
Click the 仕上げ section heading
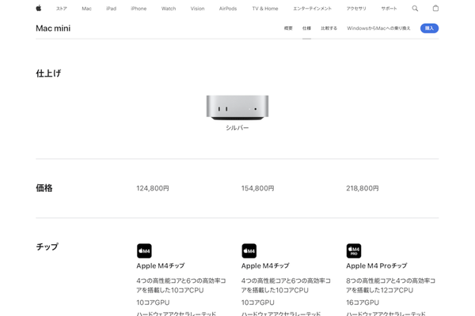click(x=48, y=73)
